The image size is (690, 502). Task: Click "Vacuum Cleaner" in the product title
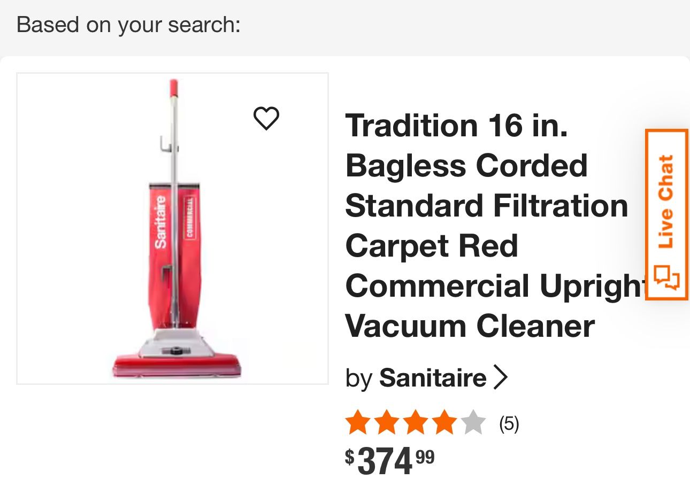tap(470, 326)
